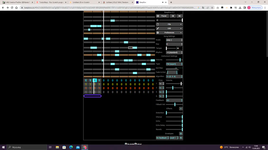Adjust the Echo slider

[174, 121]
